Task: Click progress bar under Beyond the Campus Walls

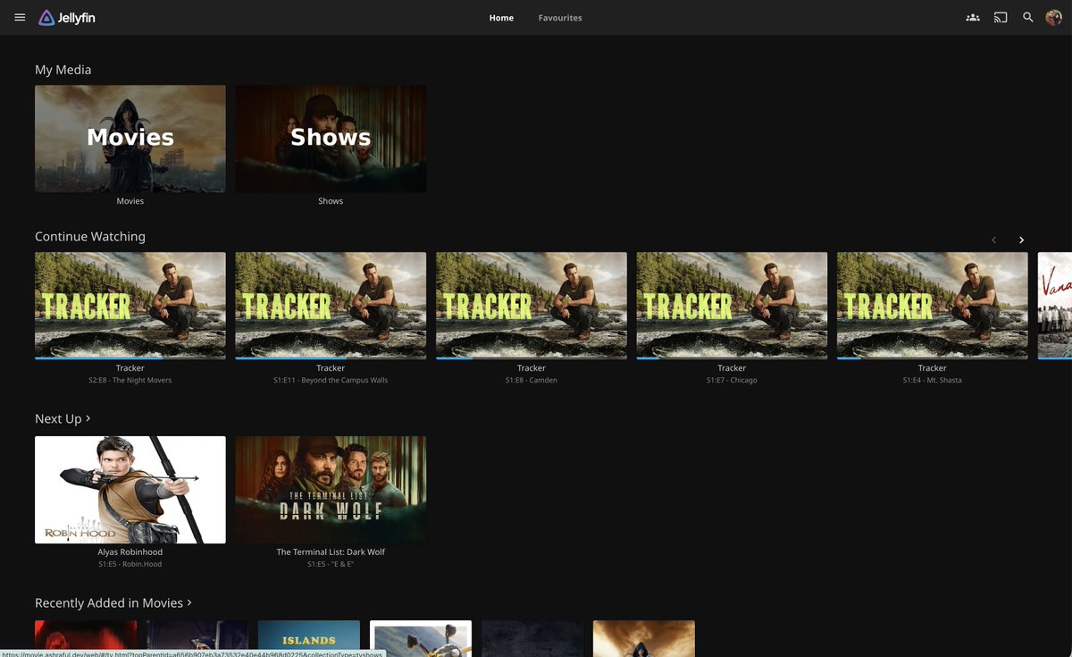Action: 331,358
